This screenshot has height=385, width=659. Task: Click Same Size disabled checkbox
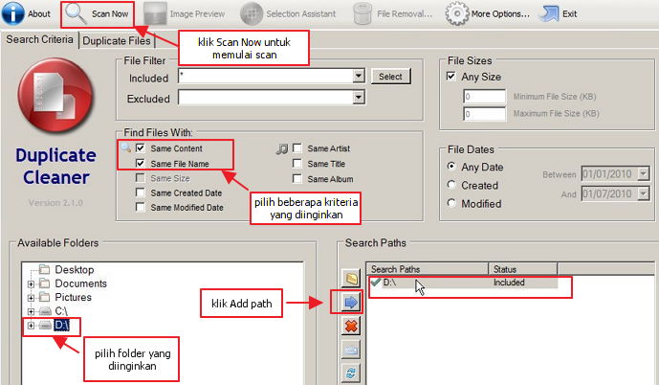click(x=141, y=178)
